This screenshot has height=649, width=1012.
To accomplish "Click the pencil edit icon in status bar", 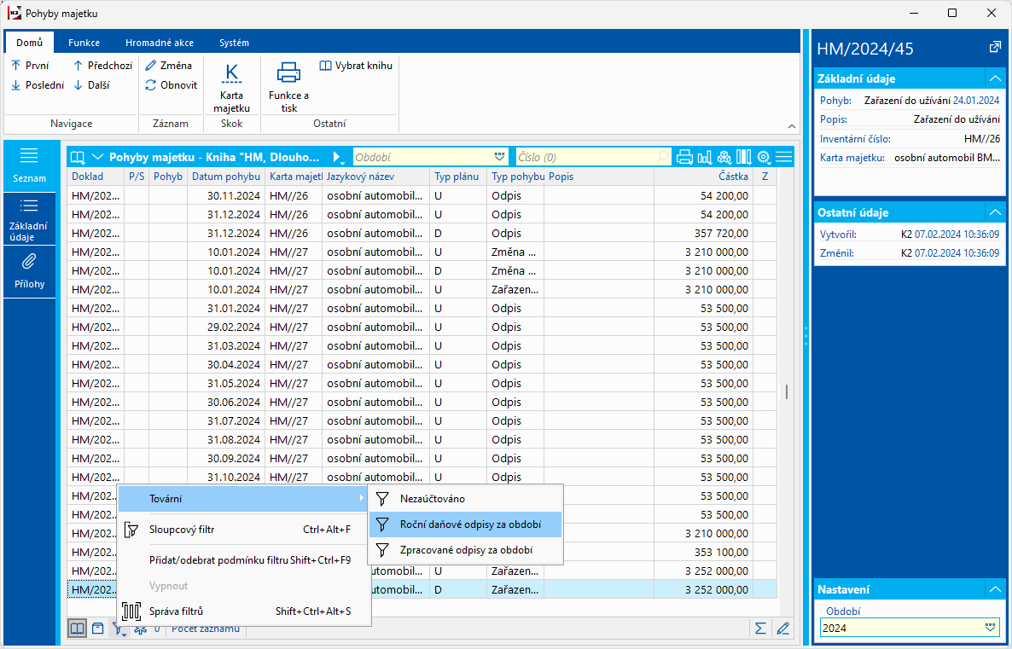I will [782, 629].
